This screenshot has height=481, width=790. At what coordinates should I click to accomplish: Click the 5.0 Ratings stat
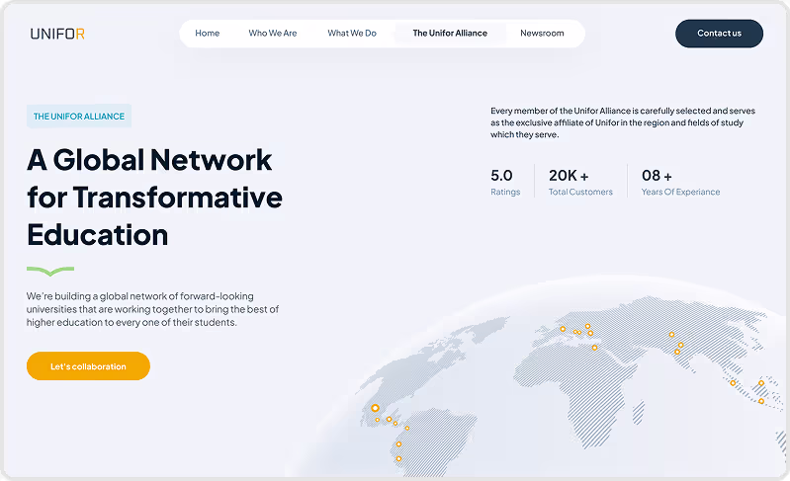(x=505, y=182)
